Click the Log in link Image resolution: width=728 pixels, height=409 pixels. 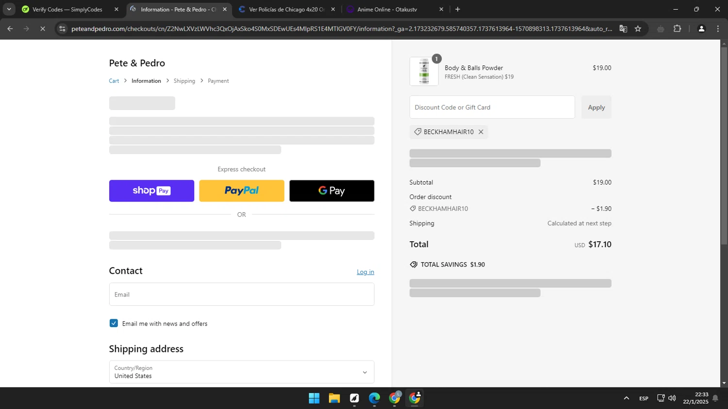click(365, 272)
